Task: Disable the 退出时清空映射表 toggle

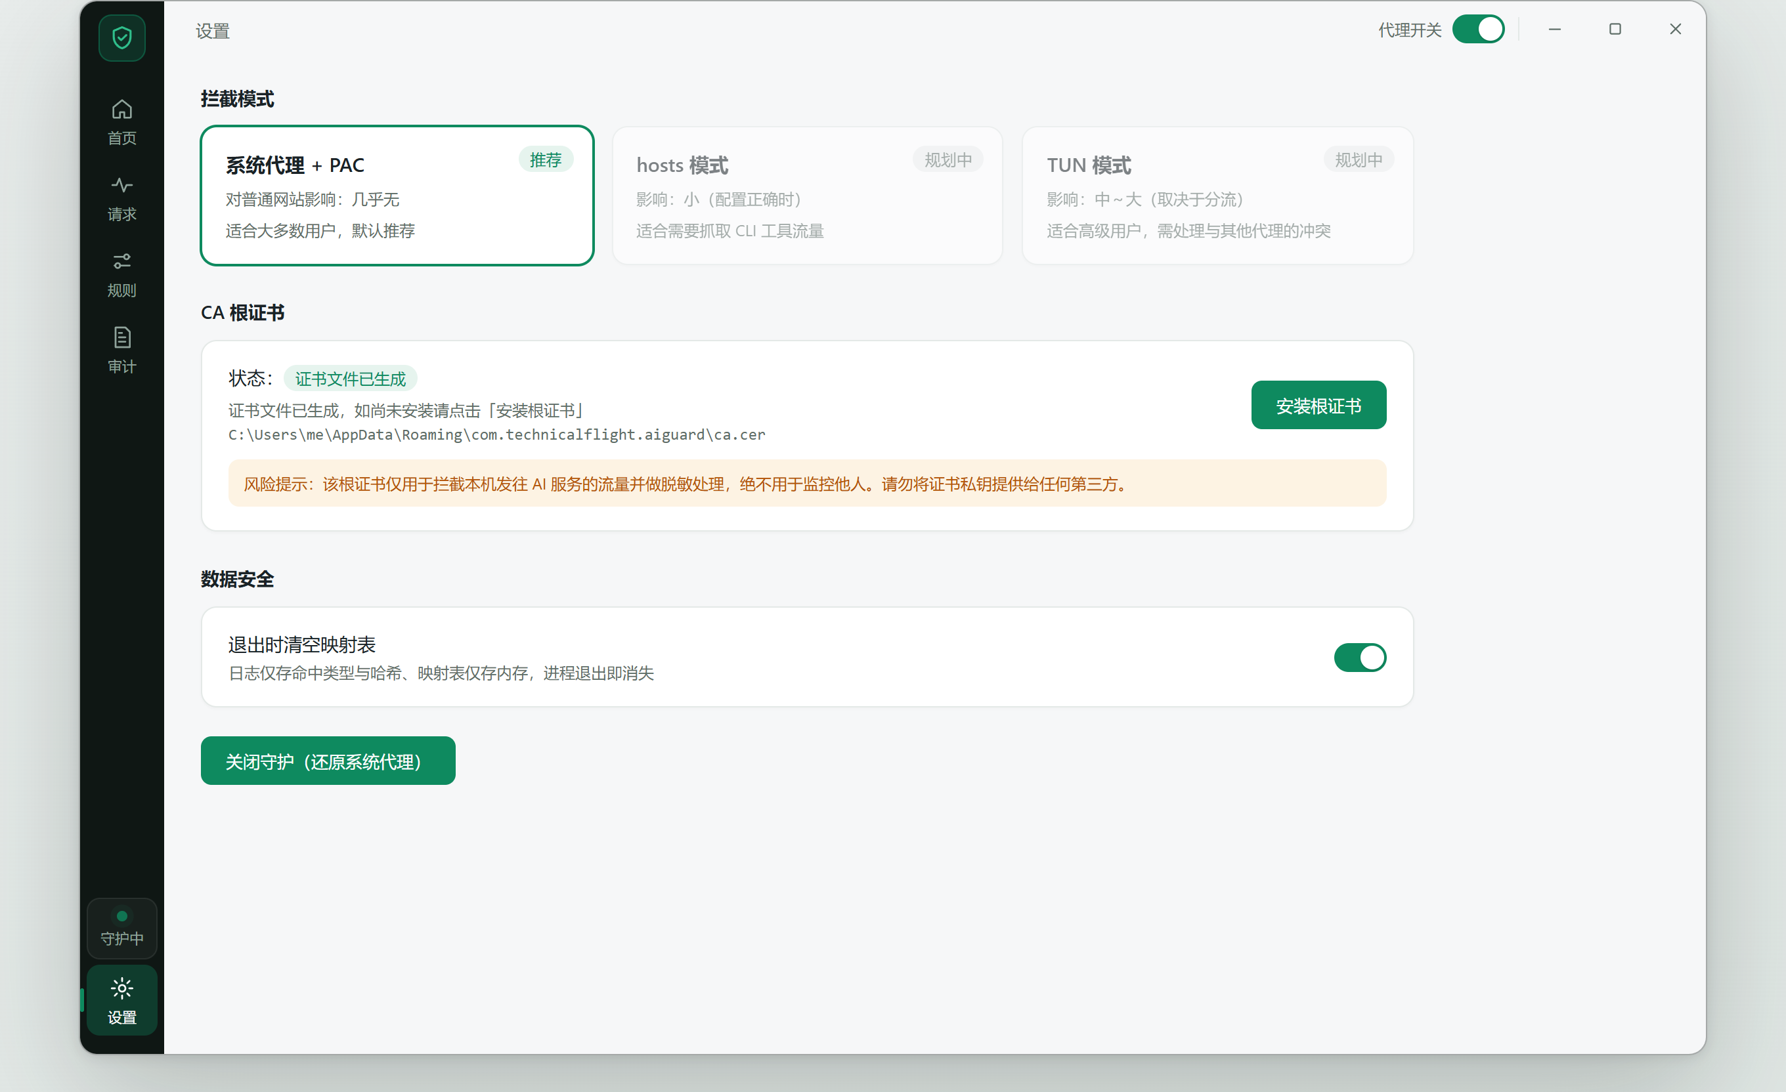Action: point(1360,657)
